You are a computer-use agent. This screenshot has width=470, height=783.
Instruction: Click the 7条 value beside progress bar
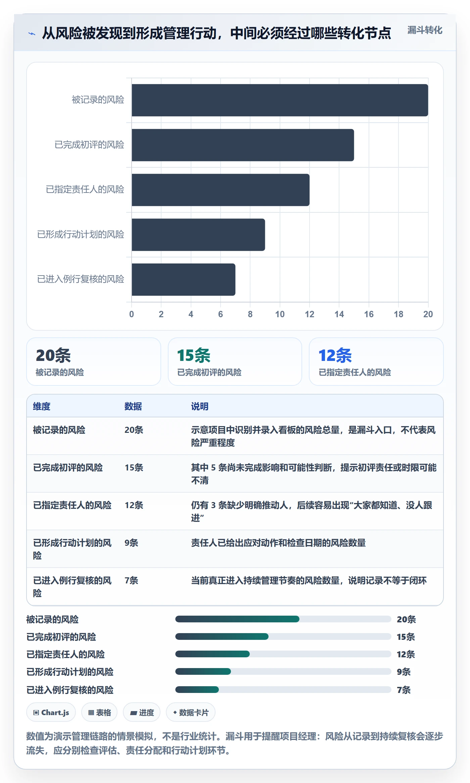tap(404, 690)
